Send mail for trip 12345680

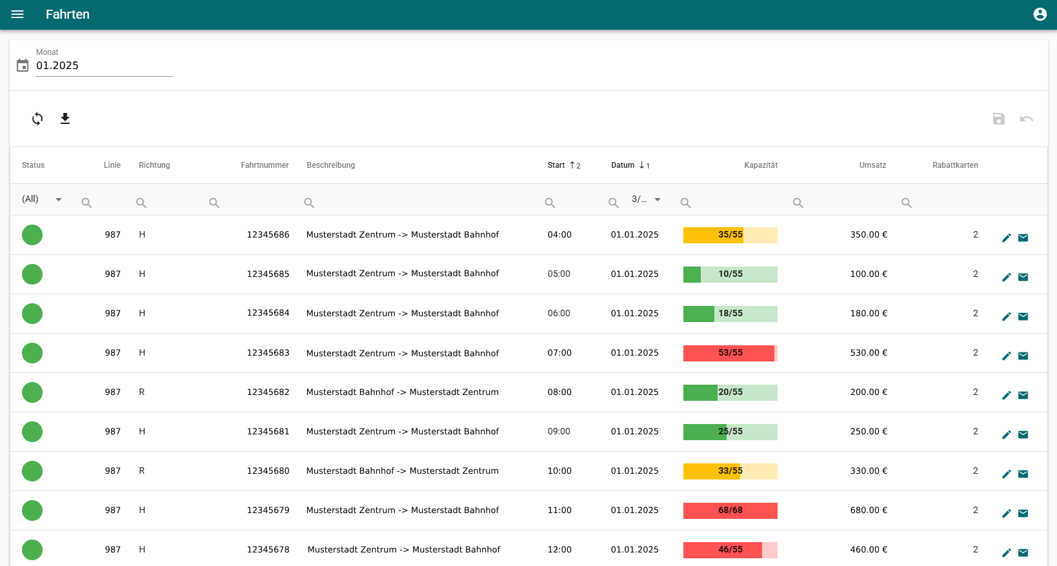pyautogui.click(x=1023, y=474)
